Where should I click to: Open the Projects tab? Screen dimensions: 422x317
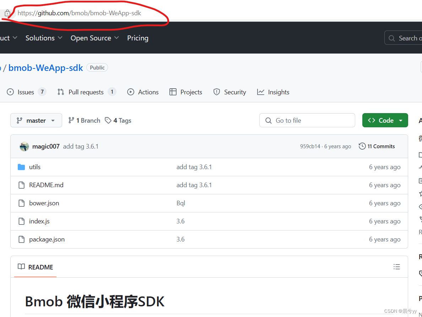pos(186,92)
